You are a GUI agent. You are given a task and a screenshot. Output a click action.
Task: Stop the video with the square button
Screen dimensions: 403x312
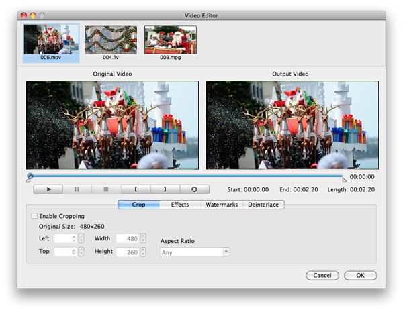106,189
